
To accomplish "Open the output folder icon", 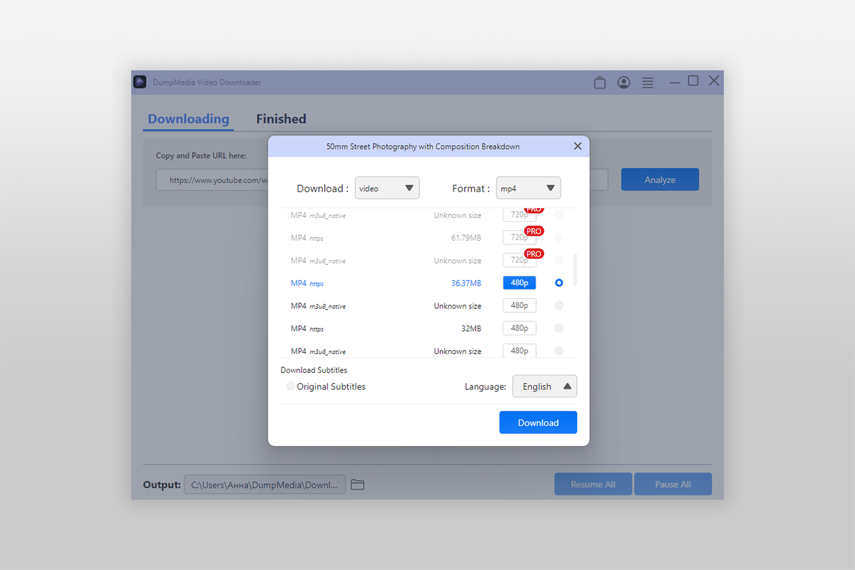I will pos(357,484).
